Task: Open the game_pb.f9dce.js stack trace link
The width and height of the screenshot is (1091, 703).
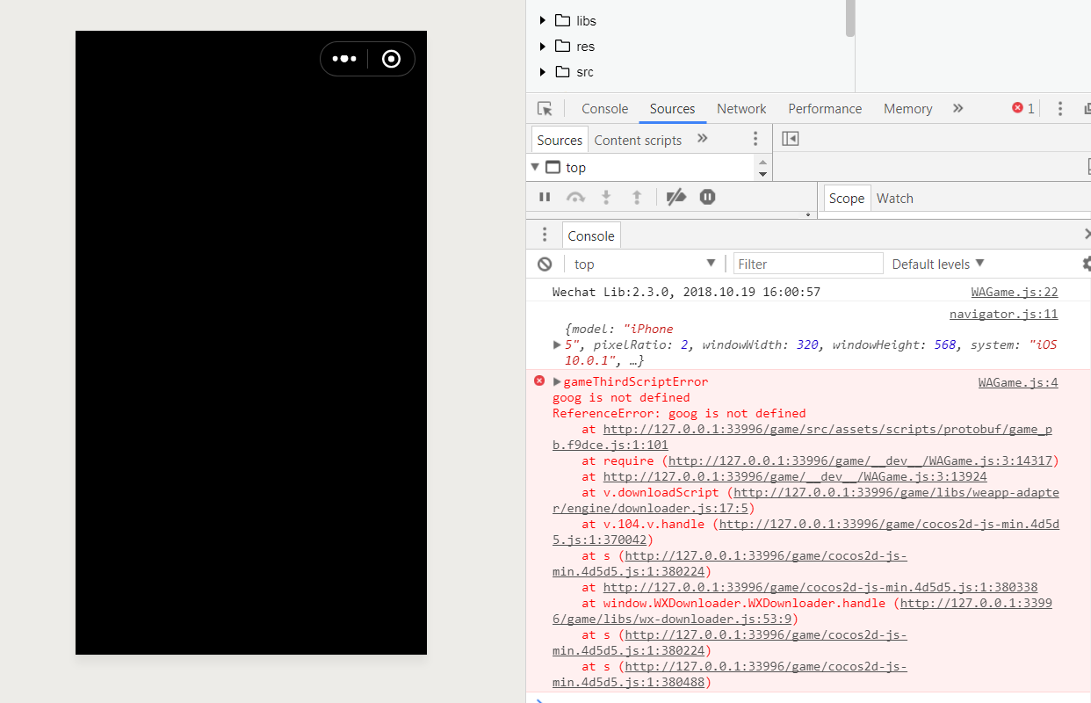Action: (x=802, y=437)
